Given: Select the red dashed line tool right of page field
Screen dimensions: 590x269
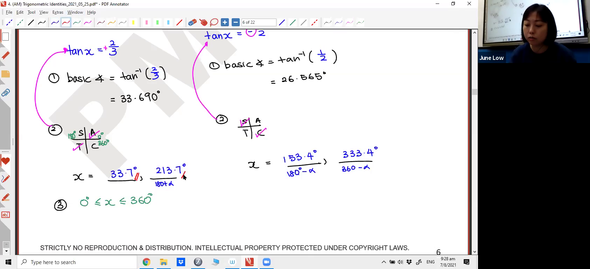Looking at the screenshot, I should [314, 22].
